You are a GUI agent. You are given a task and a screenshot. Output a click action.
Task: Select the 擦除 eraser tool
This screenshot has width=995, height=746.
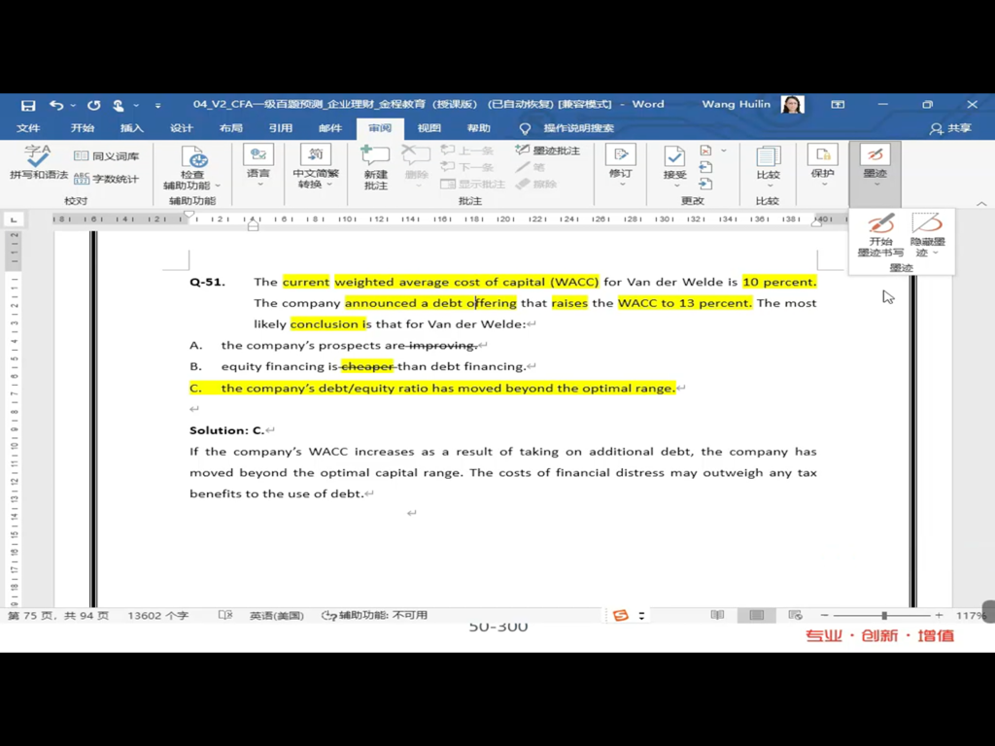(x=536, y=184)
